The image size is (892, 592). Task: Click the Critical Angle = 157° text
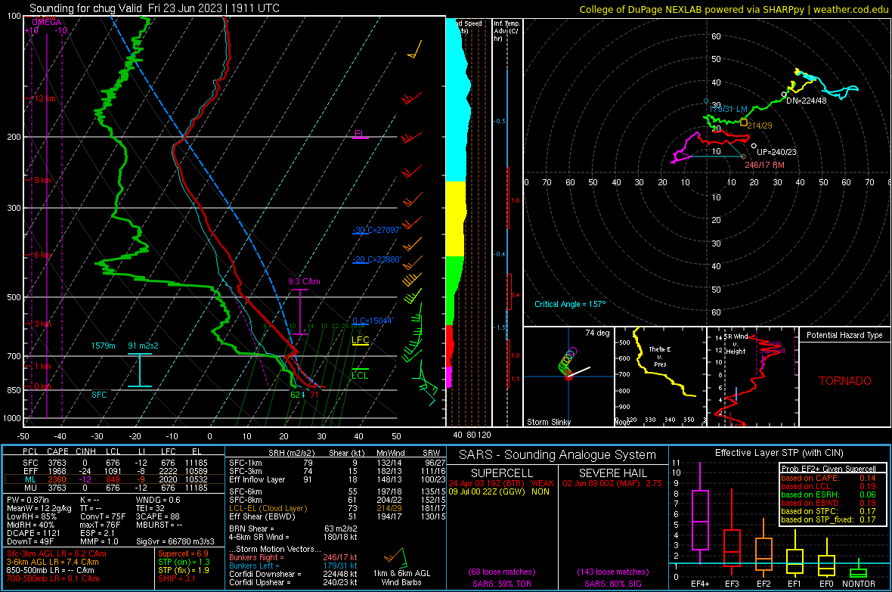[570, 304]
